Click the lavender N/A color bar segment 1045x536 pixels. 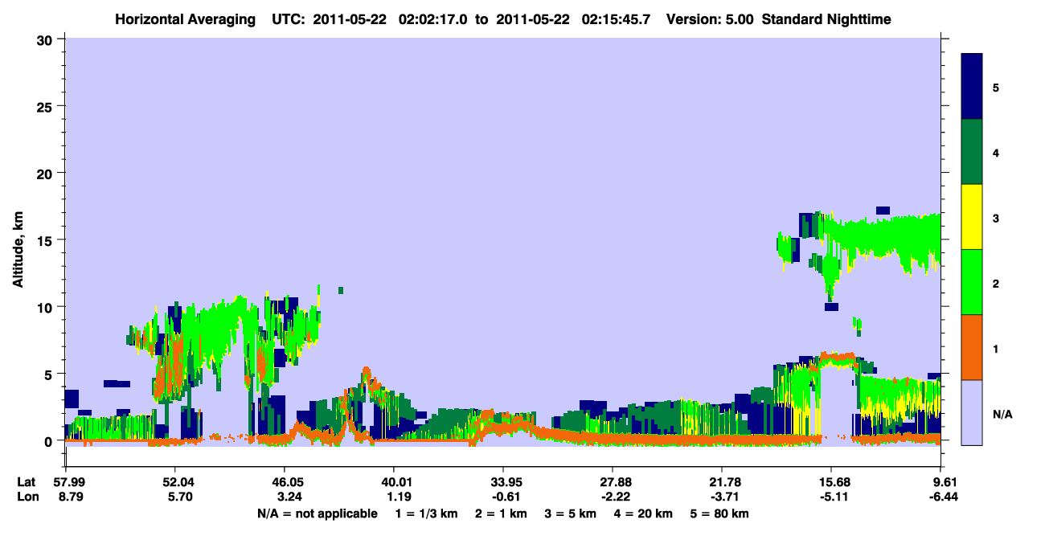[x=972, y=412]
